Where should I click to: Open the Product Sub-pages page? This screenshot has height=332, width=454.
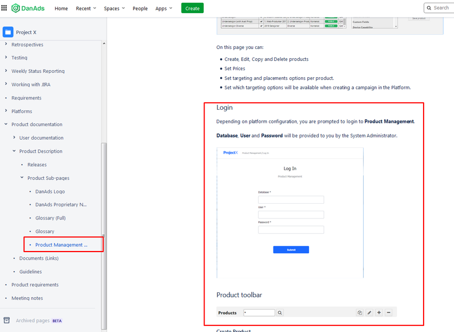tap(48, 178)
